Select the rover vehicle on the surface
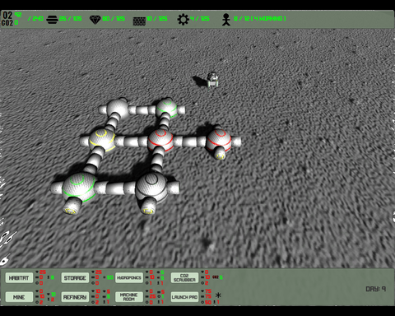This screenshot has width=395, height=316. [x=212, y=80]
